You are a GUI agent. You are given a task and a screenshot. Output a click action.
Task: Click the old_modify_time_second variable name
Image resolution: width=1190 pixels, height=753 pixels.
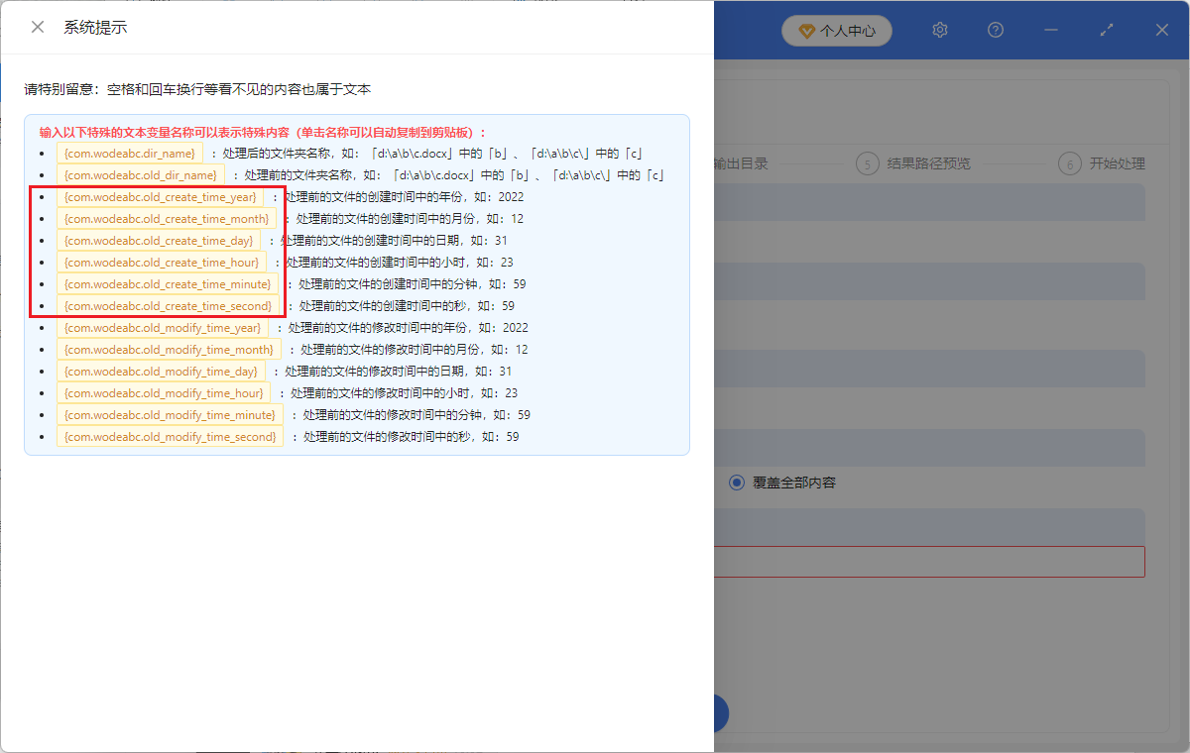(x=169, y=436)
